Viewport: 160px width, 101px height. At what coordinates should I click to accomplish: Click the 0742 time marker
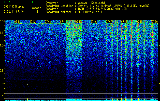coord(33,22)
